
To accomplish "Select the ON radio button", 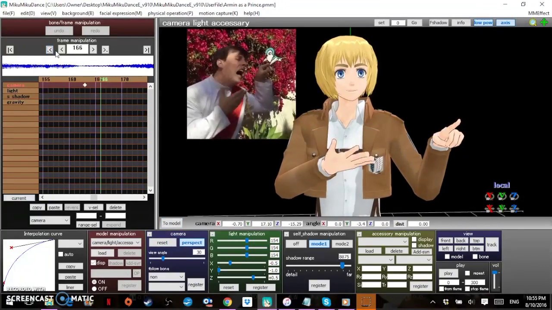I will [x=94, y=282].
